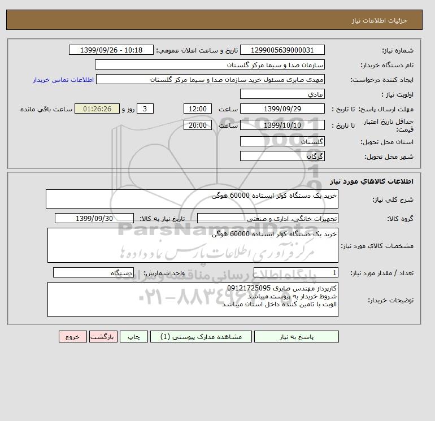This screenshot has height=421, width=435.
Task: Click the remaining time countdown 01:26:26
Action: click(x=97, y=109)
